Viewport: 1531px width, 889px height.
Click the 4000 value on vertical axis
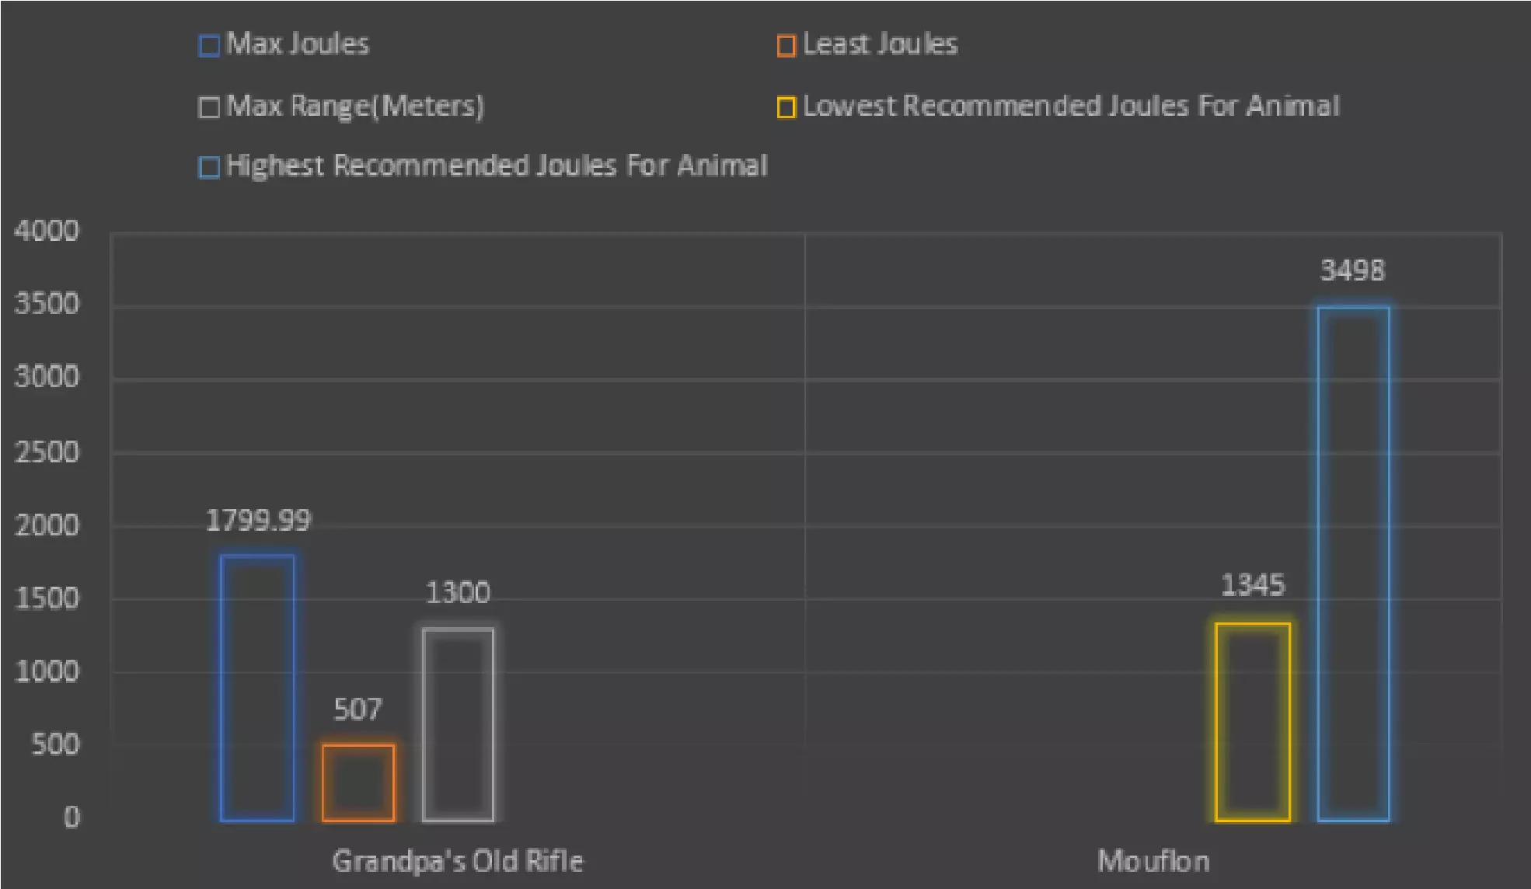(x=47, y=231)
